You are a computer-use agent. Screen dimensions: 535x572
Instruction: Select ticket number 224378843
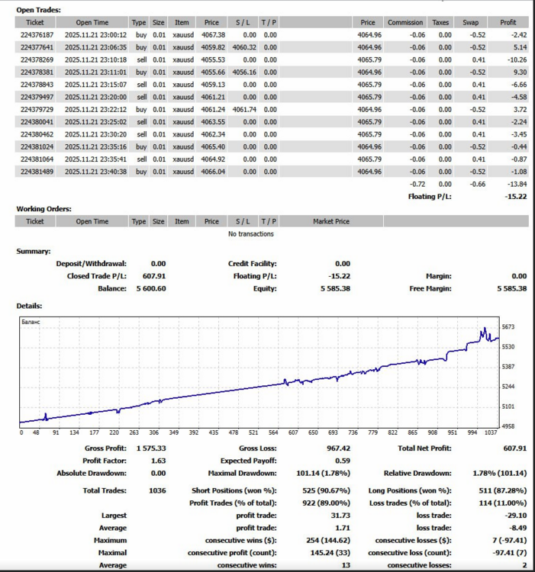[x=37, y=85]
